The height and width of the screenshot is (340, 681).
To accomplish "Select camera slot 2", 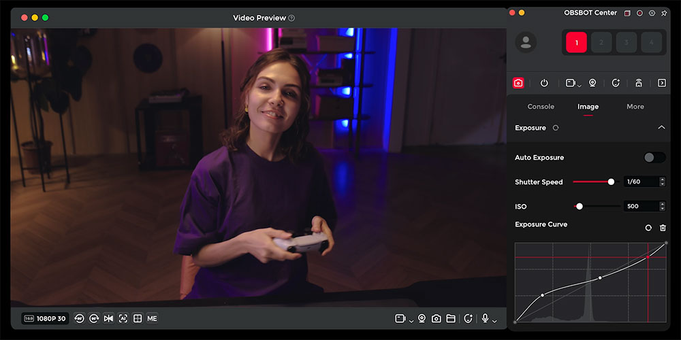I will [x=601, y=42].
